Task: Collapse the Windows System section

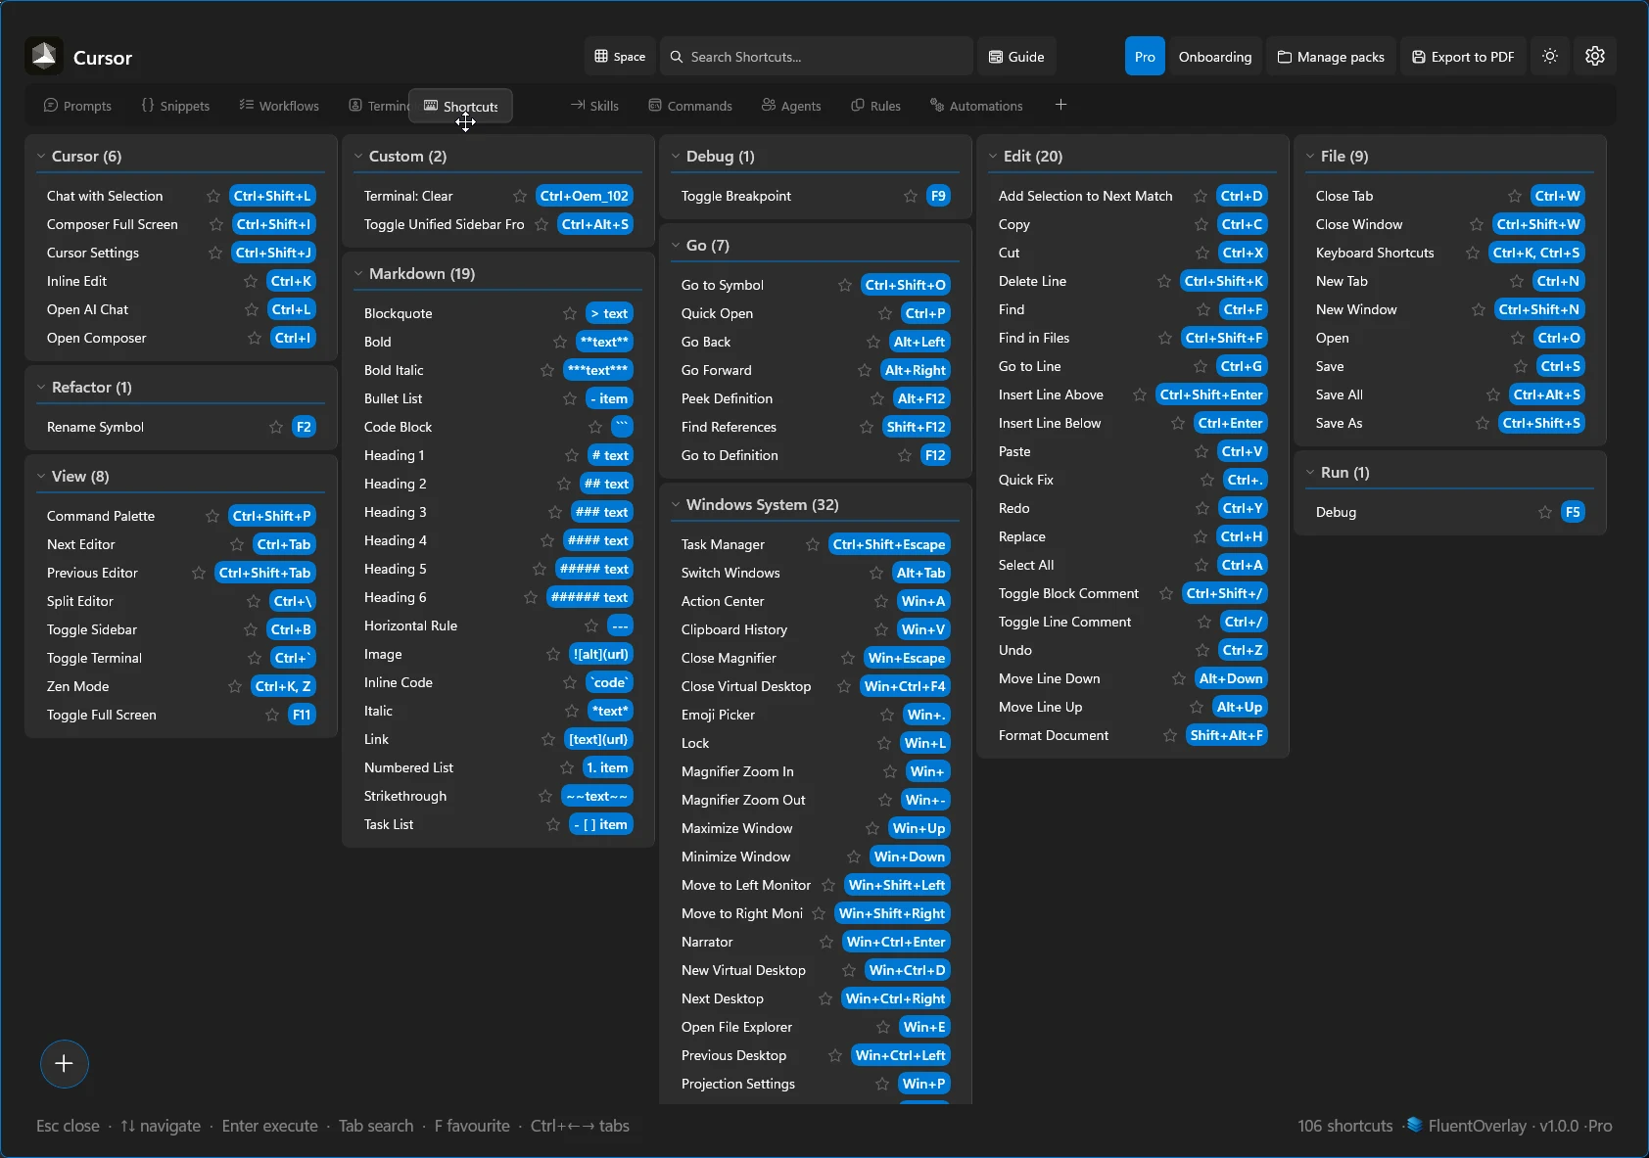Action: pos(677,504)
